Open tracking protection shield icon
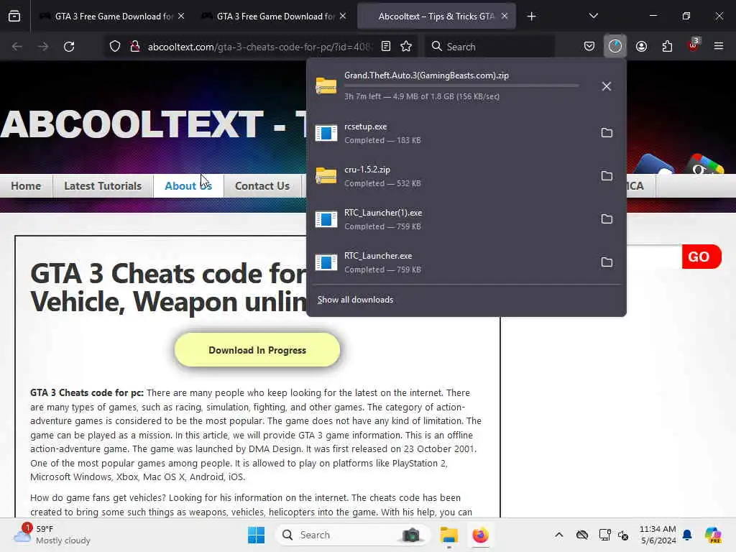 115,47
